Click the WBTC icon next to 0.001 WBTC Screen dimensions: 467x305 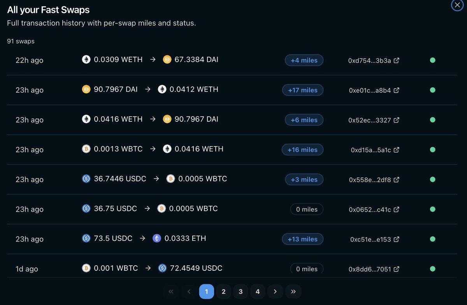click(86, 268)
